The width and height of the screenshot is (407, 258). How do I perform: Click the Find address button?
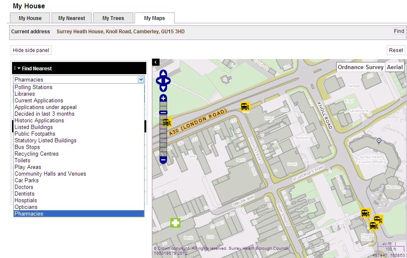pyautogui.click(x=399, y=31)
